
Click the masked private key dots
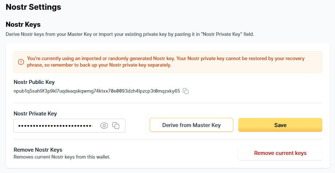(55, 126)
